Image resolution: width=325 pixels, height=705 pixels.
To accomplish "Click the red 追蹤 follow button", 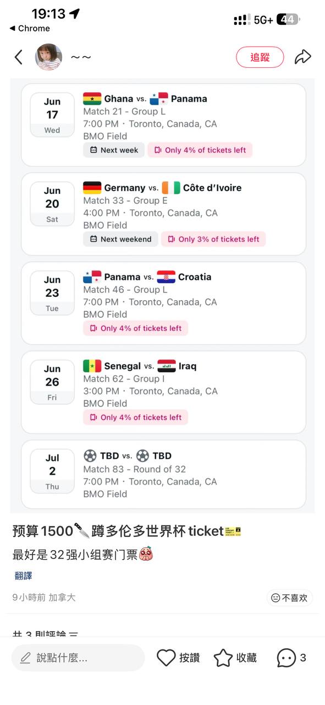I will coord(260,57).
